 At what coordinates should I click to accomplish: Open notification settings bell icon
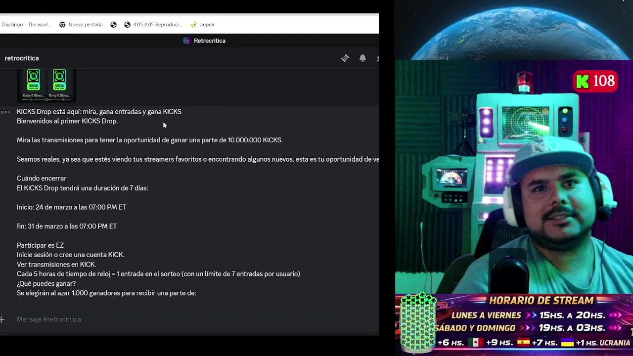(362, 58)
